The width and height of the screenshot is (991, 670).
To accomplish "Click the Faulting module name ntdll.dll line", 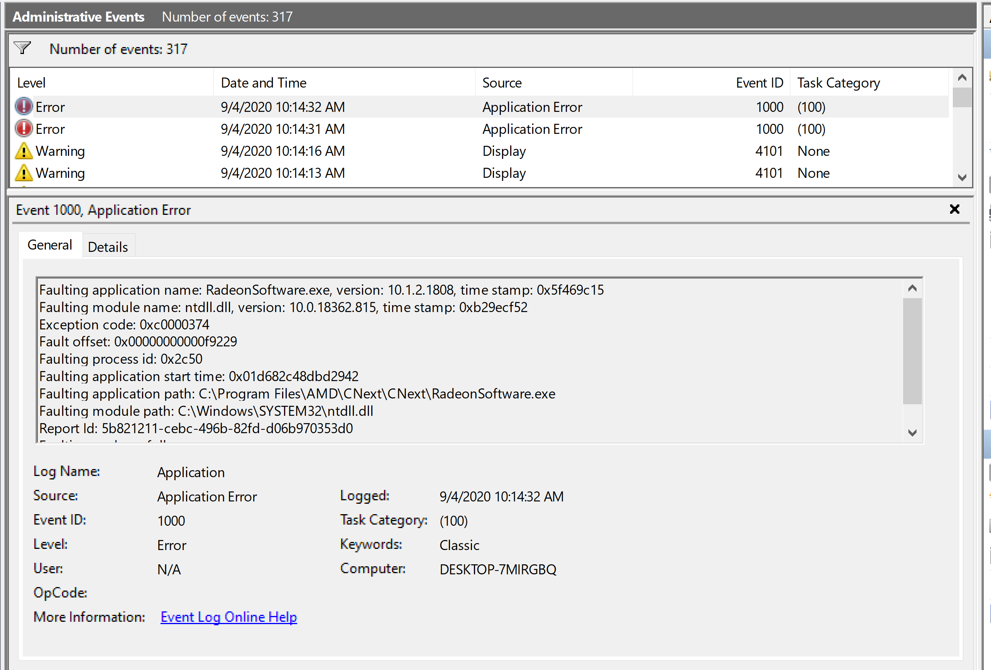I will click(283, 307).
